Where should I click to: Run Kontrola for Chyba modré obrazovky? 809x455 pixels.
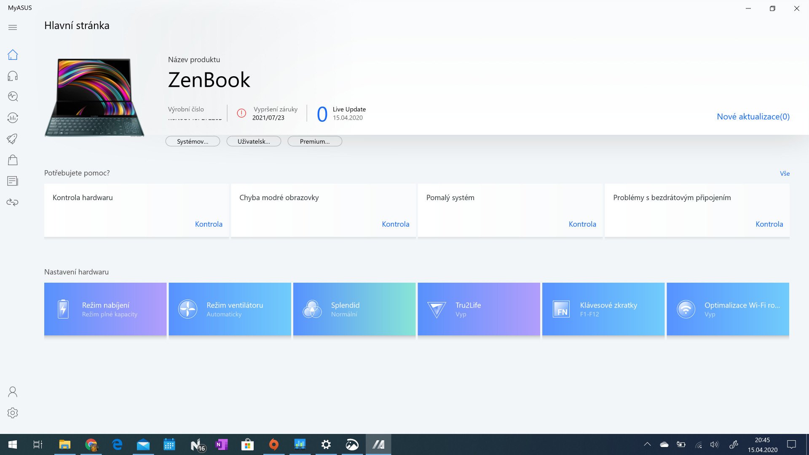pos(395,224)
